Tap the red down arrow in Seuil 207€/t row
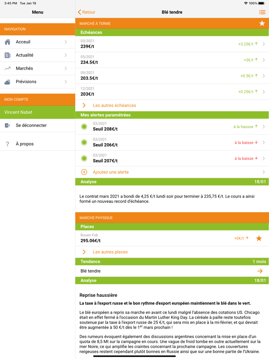Screen dimensions: 269x359 point(256,158)
